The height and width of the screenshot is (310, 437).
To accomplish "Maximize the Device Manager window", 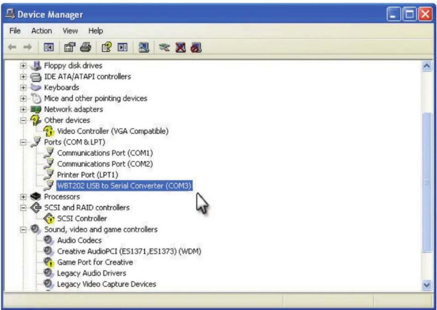I will (409, 14).
